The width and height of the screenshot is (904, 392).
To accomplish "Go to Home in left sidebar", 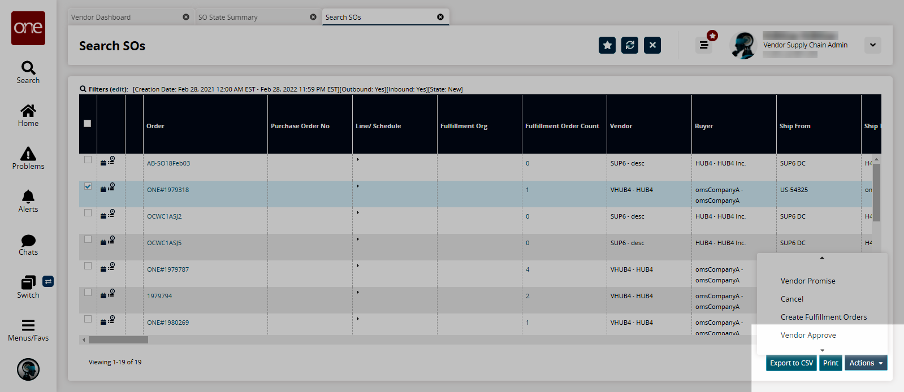I will click(28, 111).
